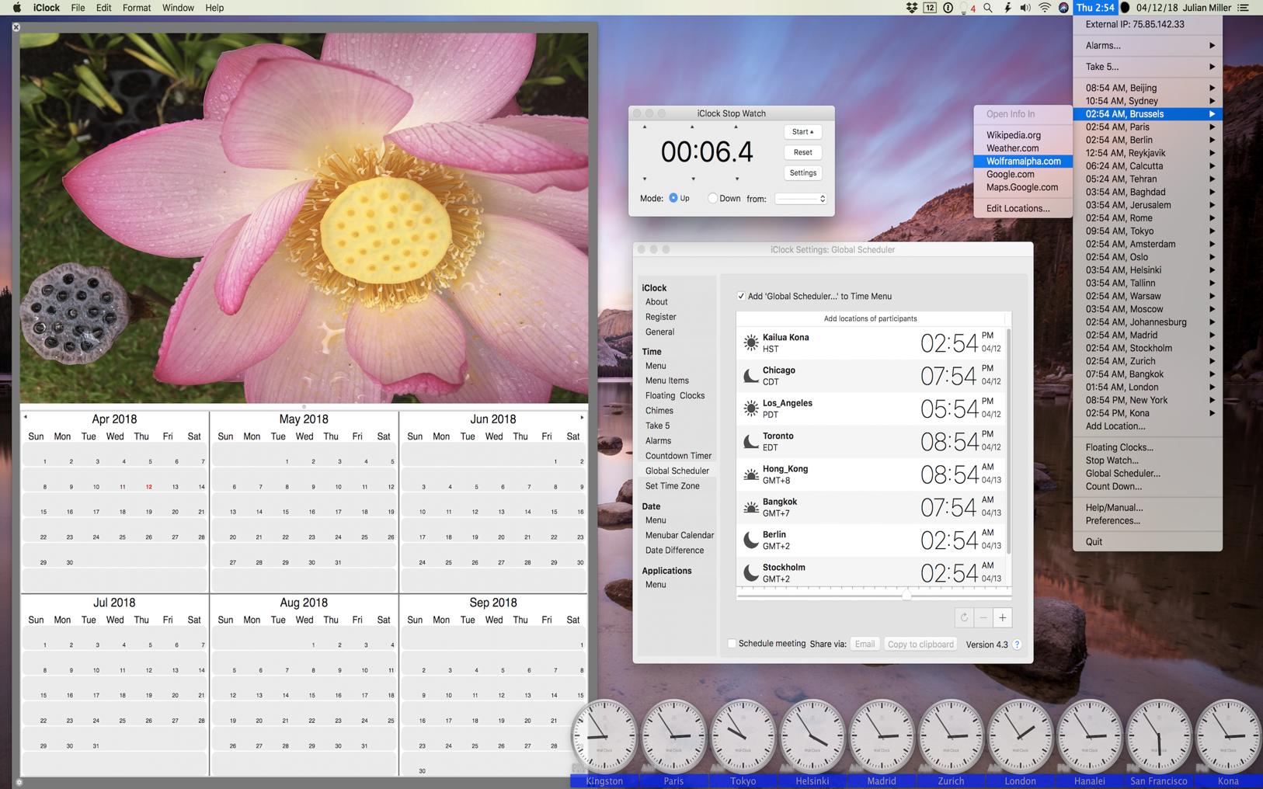Click the Start button in Stop Watch
Viewport: 1263px width, 789px height.
802,132
